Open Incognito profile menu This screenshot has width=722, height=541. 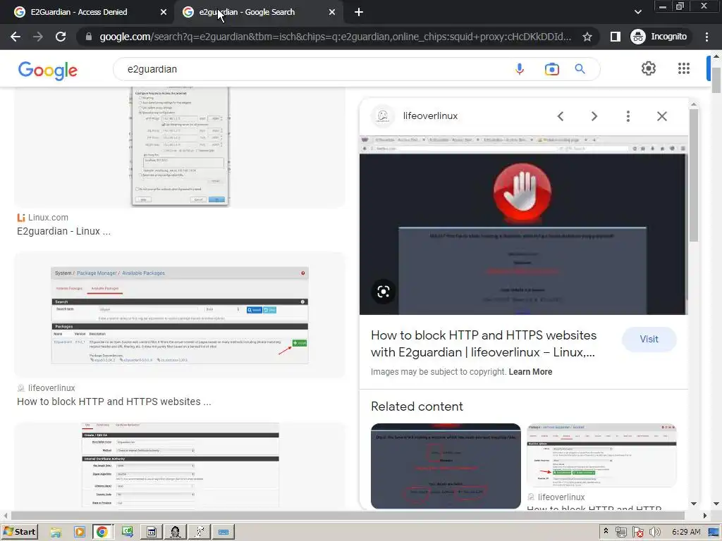pyautogui.click(x=659, y=37)
